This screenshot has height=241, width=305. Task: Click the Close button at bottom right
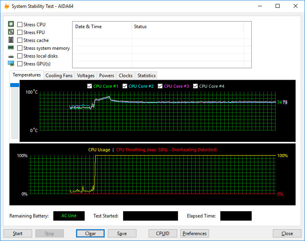pyautogui.click(x=287, y=234)
